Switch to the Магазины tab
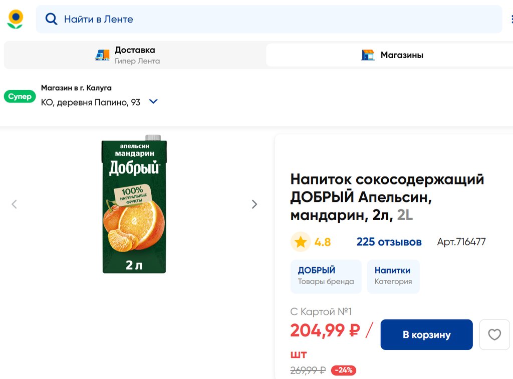The width and height of the screenshot is (513, 379). 392,55
